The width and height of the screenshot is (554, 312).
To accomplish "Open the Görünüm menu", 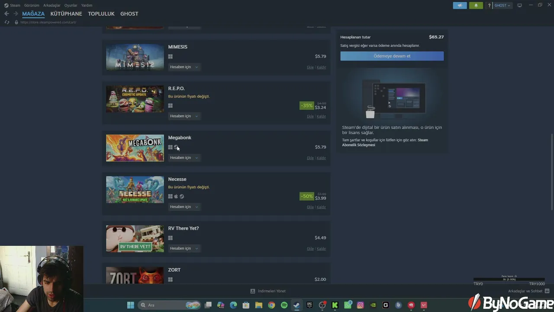I will [32, 5].
